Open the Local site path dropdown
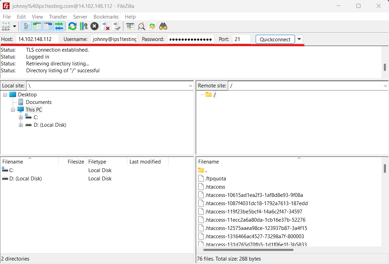Viewport: 389px width, 264px height. [190, 86]
